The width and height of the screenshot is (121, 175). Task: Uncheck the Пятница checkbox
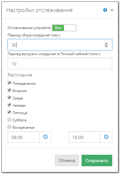pyautogui.click(x=9, y=112)
